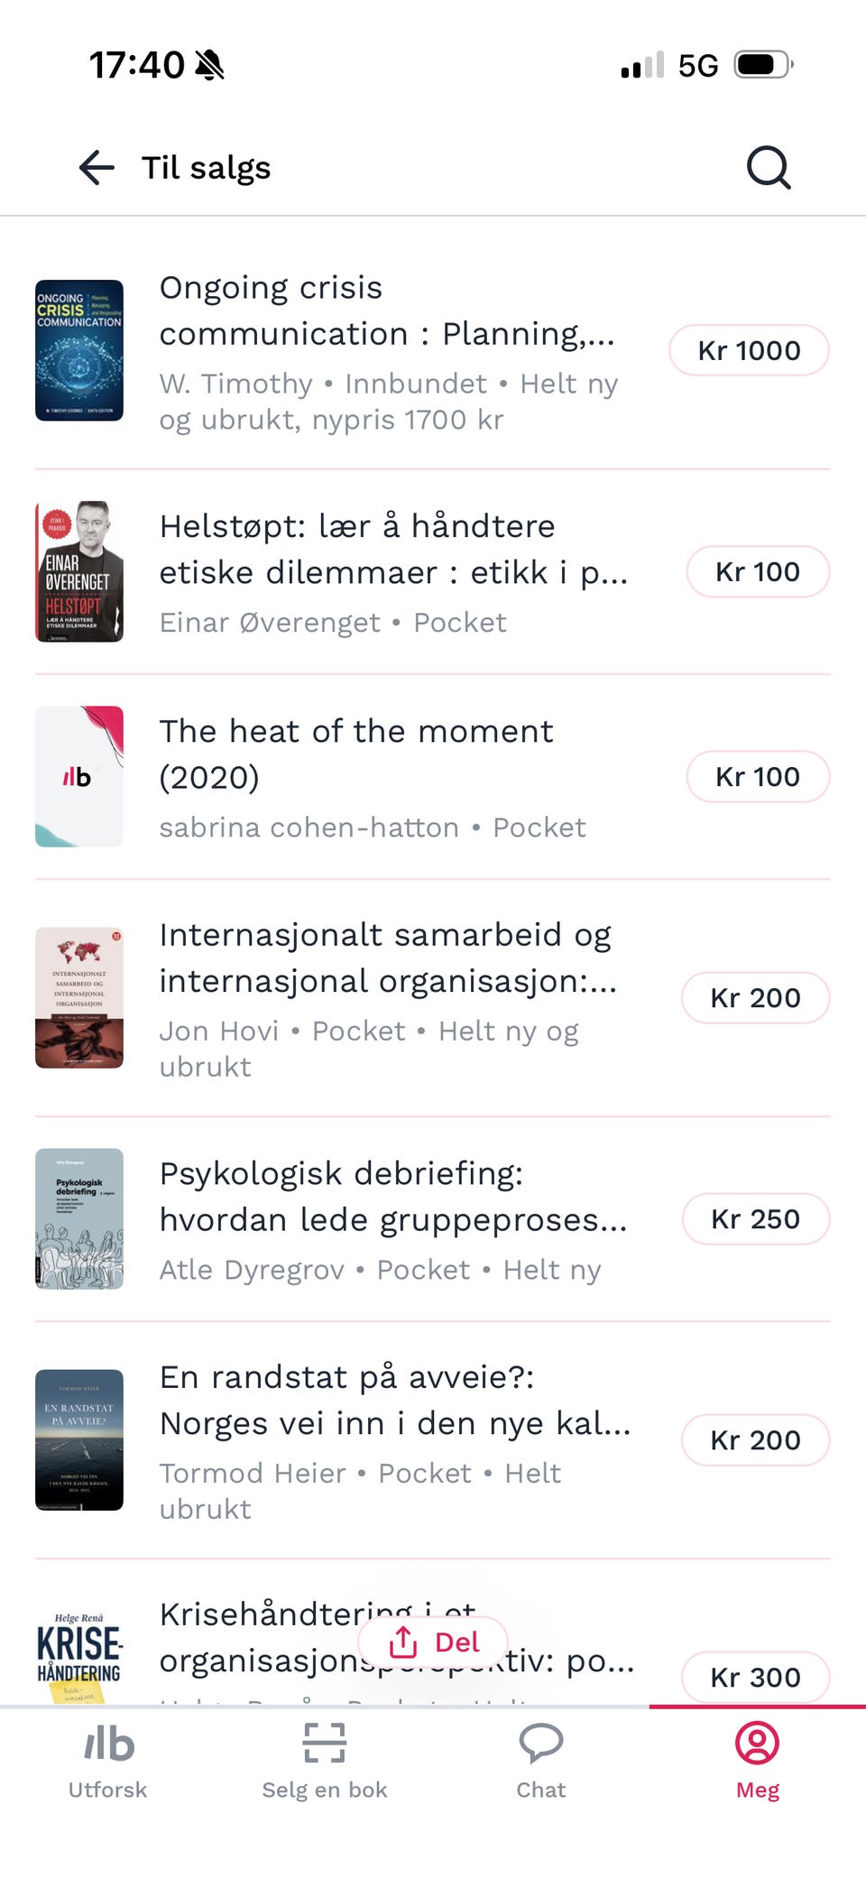Image resolution: width=866 pixels, height=1878 pixels.
Task: Open the Utforsk tab
Action: (x=108, y=1760)
